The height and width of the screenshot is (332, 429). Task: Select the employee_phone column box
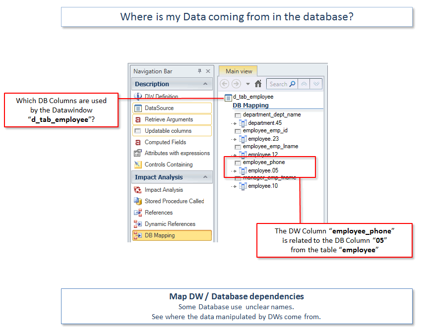(238, 163)
